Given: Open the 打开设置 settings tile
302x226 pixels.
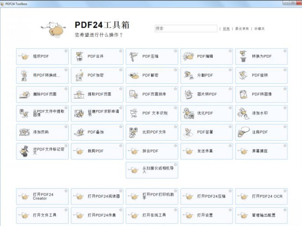Looking at the screenshot, I should pyautogui.click(x=207, y=215).
